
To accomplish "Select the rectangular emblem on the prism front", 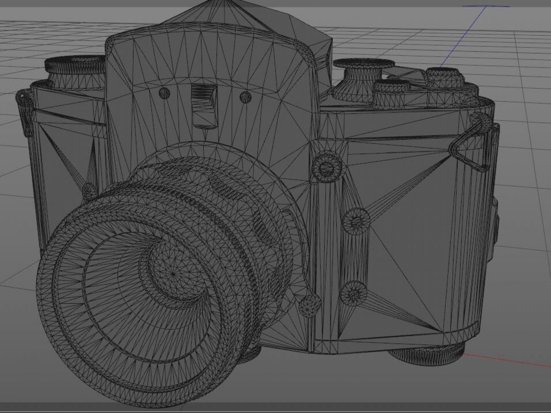I will click(x=204, y=106).
